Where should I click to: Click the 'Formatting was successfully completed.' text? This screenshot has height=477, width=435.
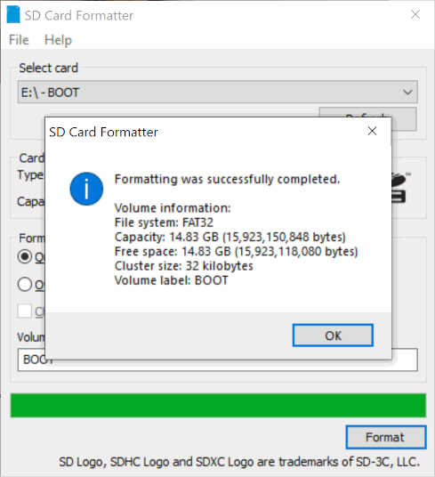(x=227, y=179)
